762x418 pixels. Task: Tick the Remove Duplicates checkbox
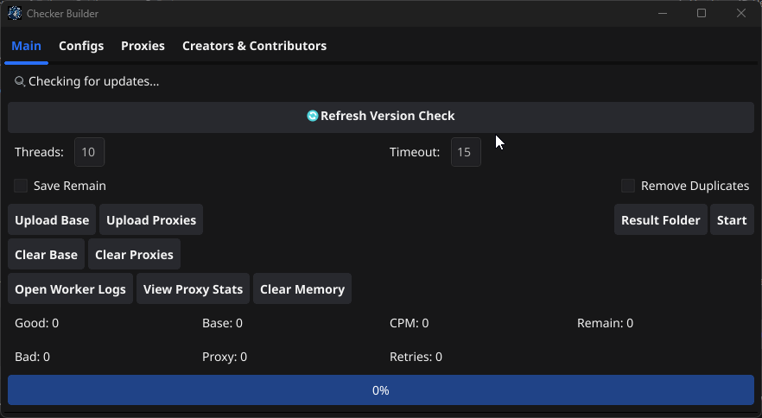tap(628, 186)
